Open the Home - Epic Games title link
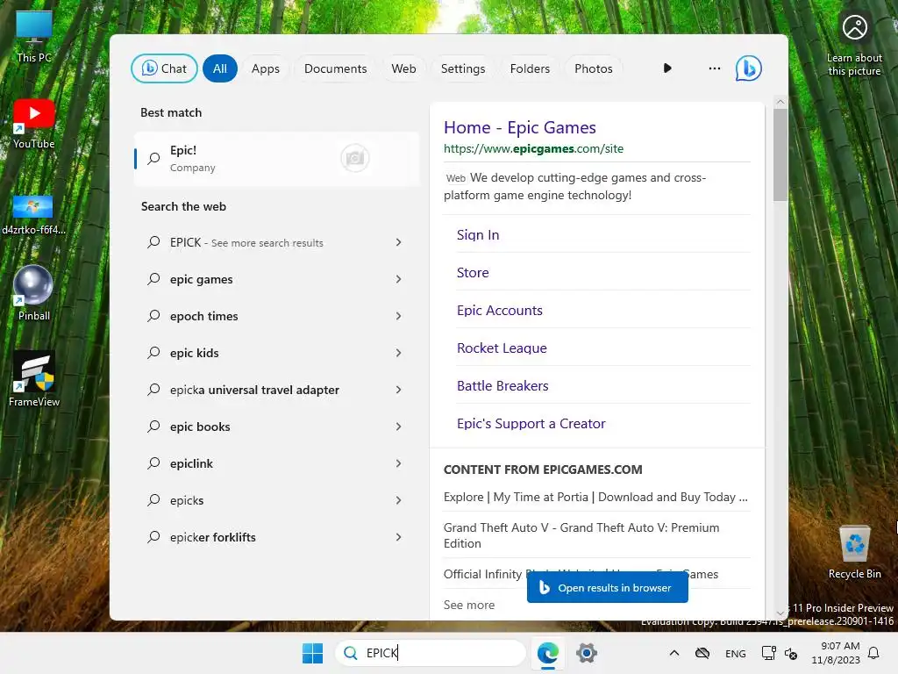Screen dimensions: 898x674 click(x=519, y=127)
